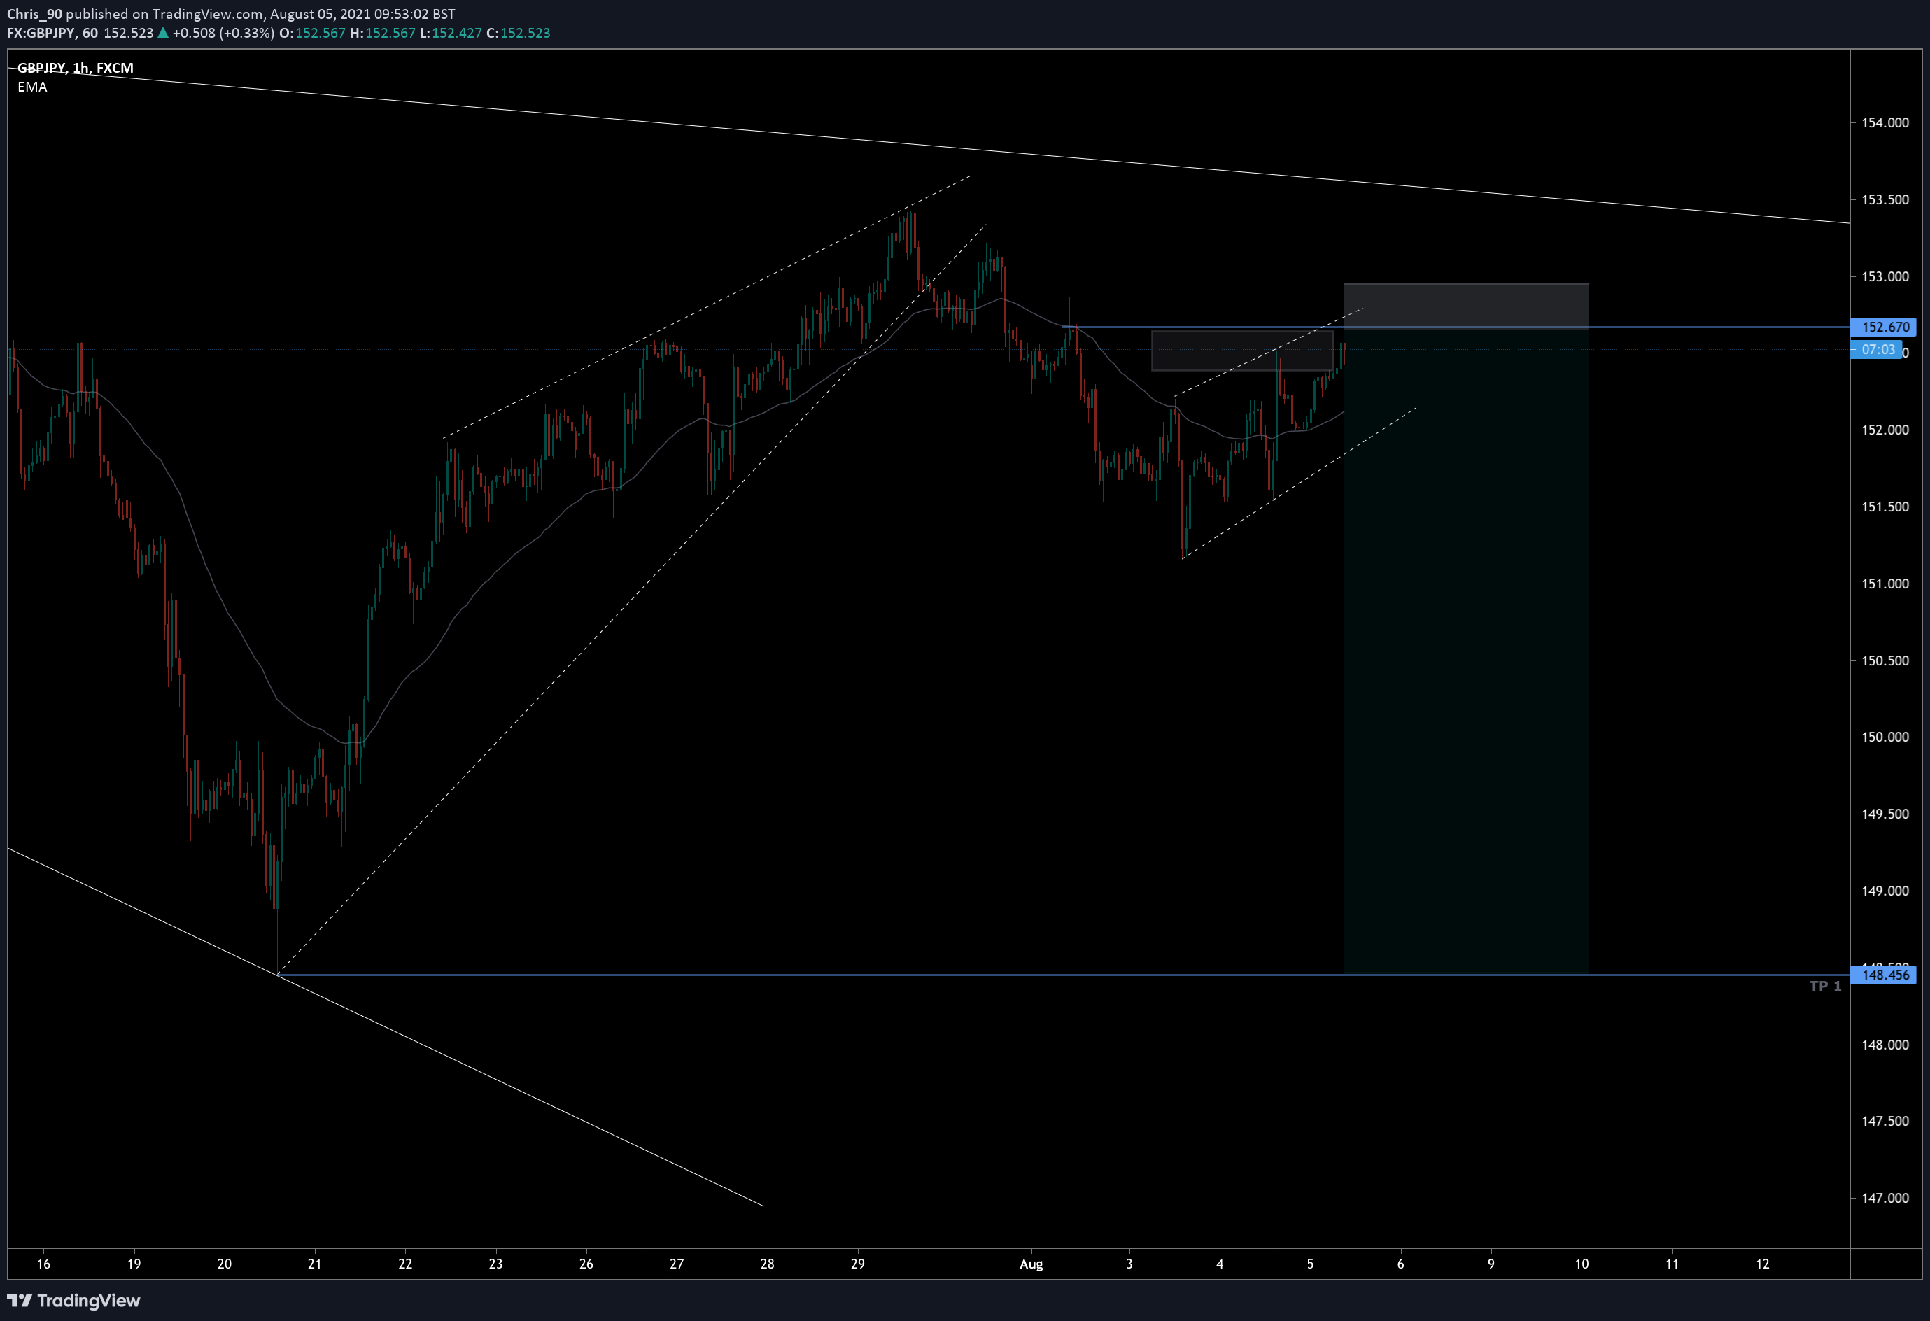The width and height of the screenshot is (1930, 1321).
Task: Click the 149.000 price axis label
Action: point(1885,891)
